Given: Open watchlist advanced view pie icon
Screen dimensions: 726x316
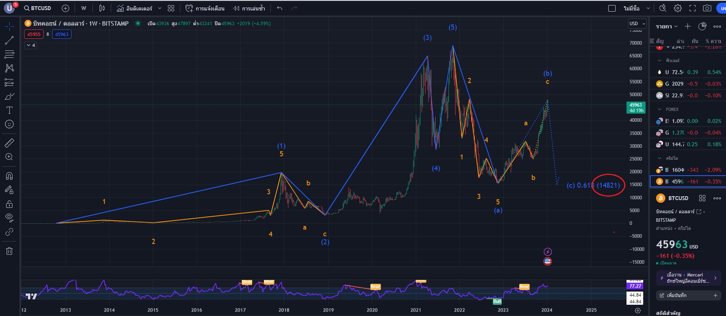Looking at the screenshot, I should click(702, 26).
